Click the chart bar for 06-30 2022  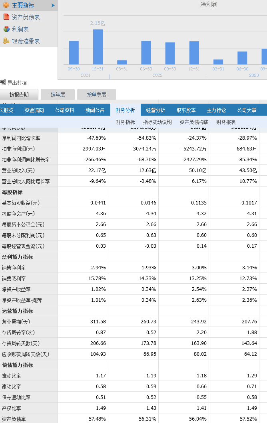point(146,52)
